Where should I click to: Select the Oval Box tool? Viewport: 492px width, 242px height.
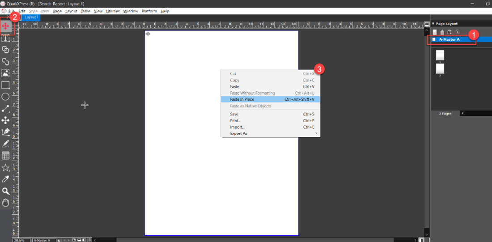pos(5,97)
